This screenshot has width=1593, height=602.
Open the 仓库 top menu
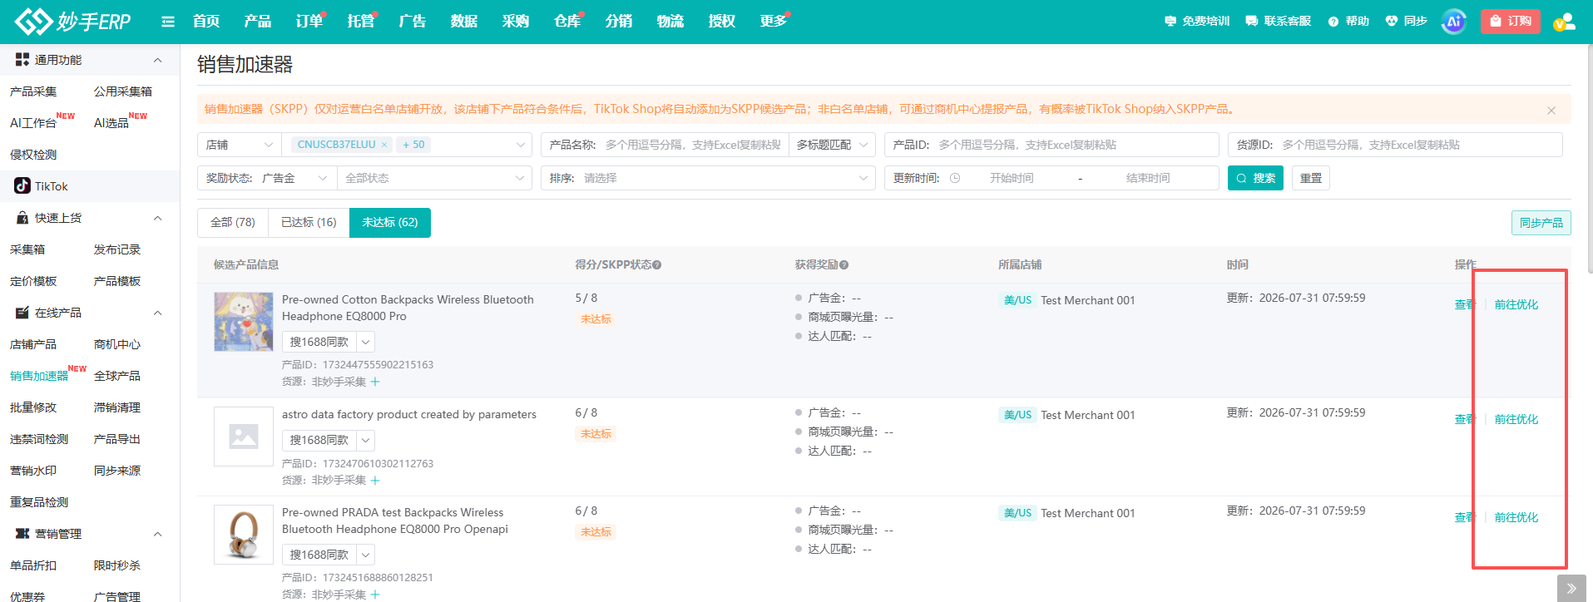tap(567, 22)
